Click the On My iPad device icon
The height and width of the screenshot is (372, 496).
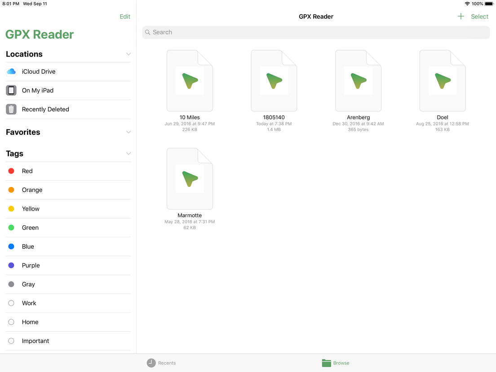[11, 90]
